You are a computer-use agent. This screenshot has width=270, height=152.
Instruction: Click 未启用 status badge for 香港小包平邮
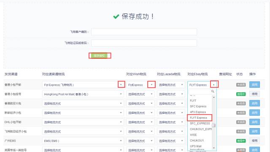(x=241, y=85)
